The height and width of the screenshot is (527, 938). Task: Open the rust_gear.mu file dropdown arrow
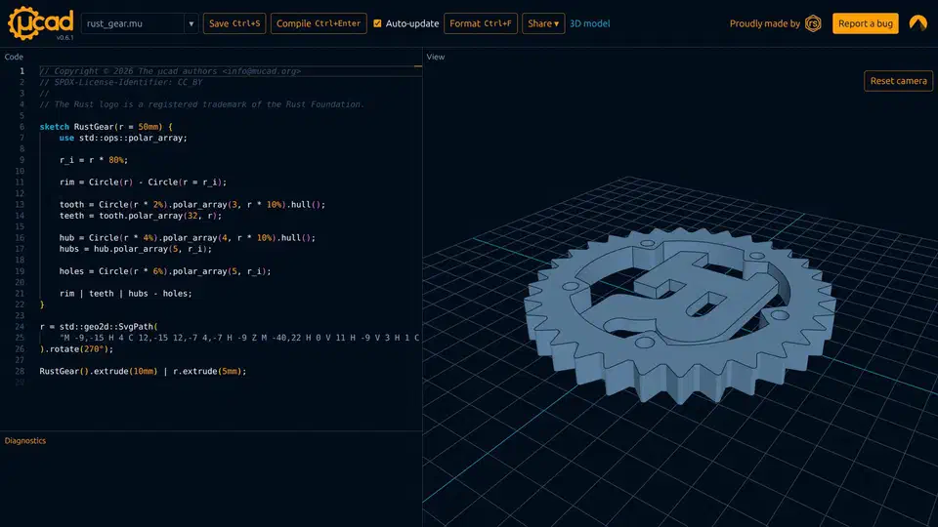(192, 23)
